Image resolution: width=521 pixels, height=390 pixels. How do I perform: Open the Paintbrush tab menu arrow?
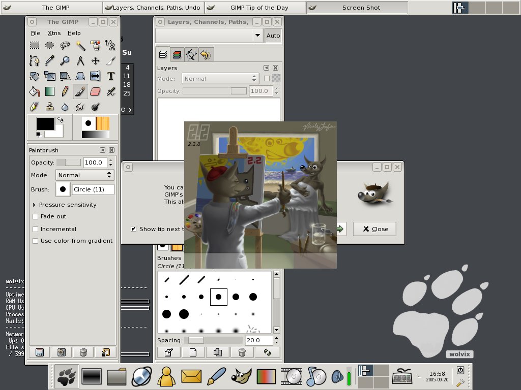[x=103, y=150]
